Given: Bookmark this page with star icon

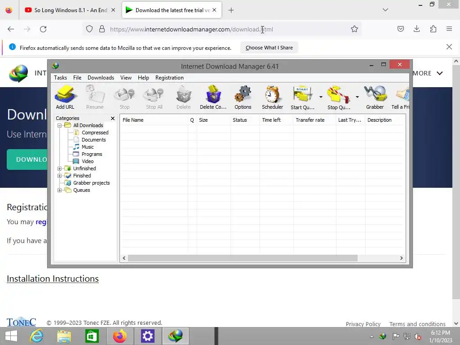Looking at the screenshot, I should (x=354, y=29).
